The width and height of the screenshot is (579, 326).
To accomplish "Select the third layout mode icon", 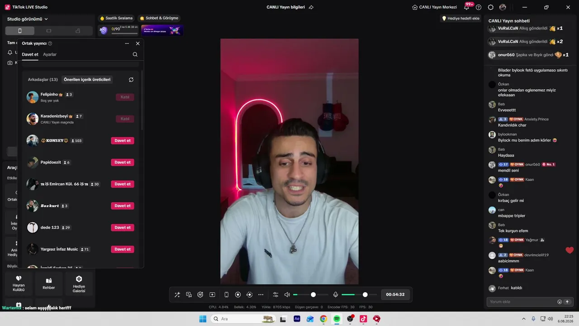I will pos(78,31).
